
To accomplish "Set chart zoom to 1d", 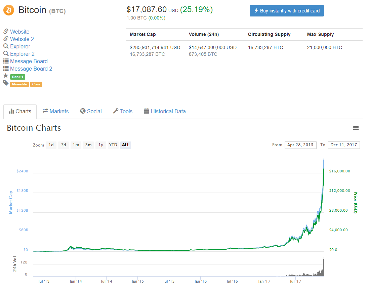I will point(51,145).
